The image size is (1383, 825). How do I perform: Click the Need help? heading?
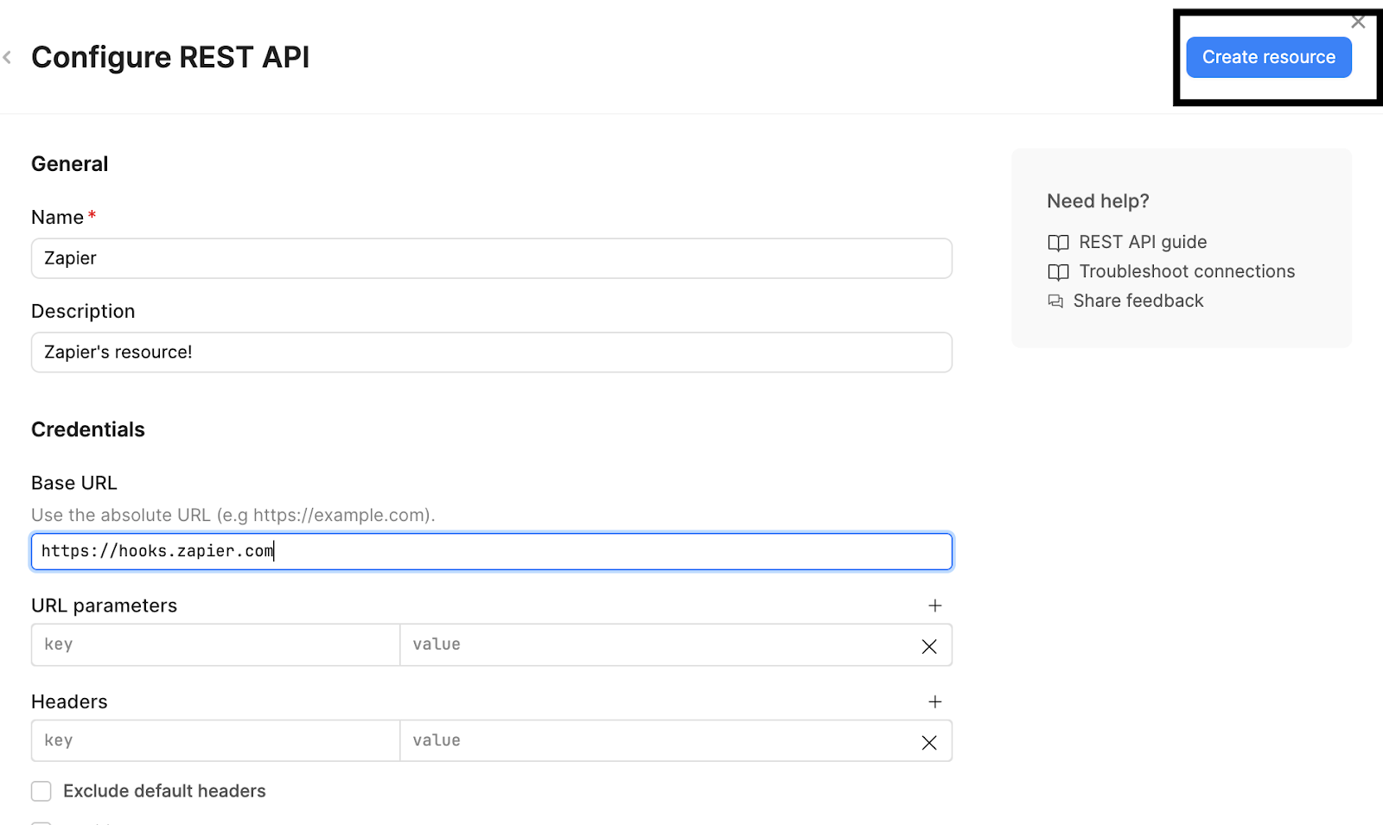(x=1098, y=201)
